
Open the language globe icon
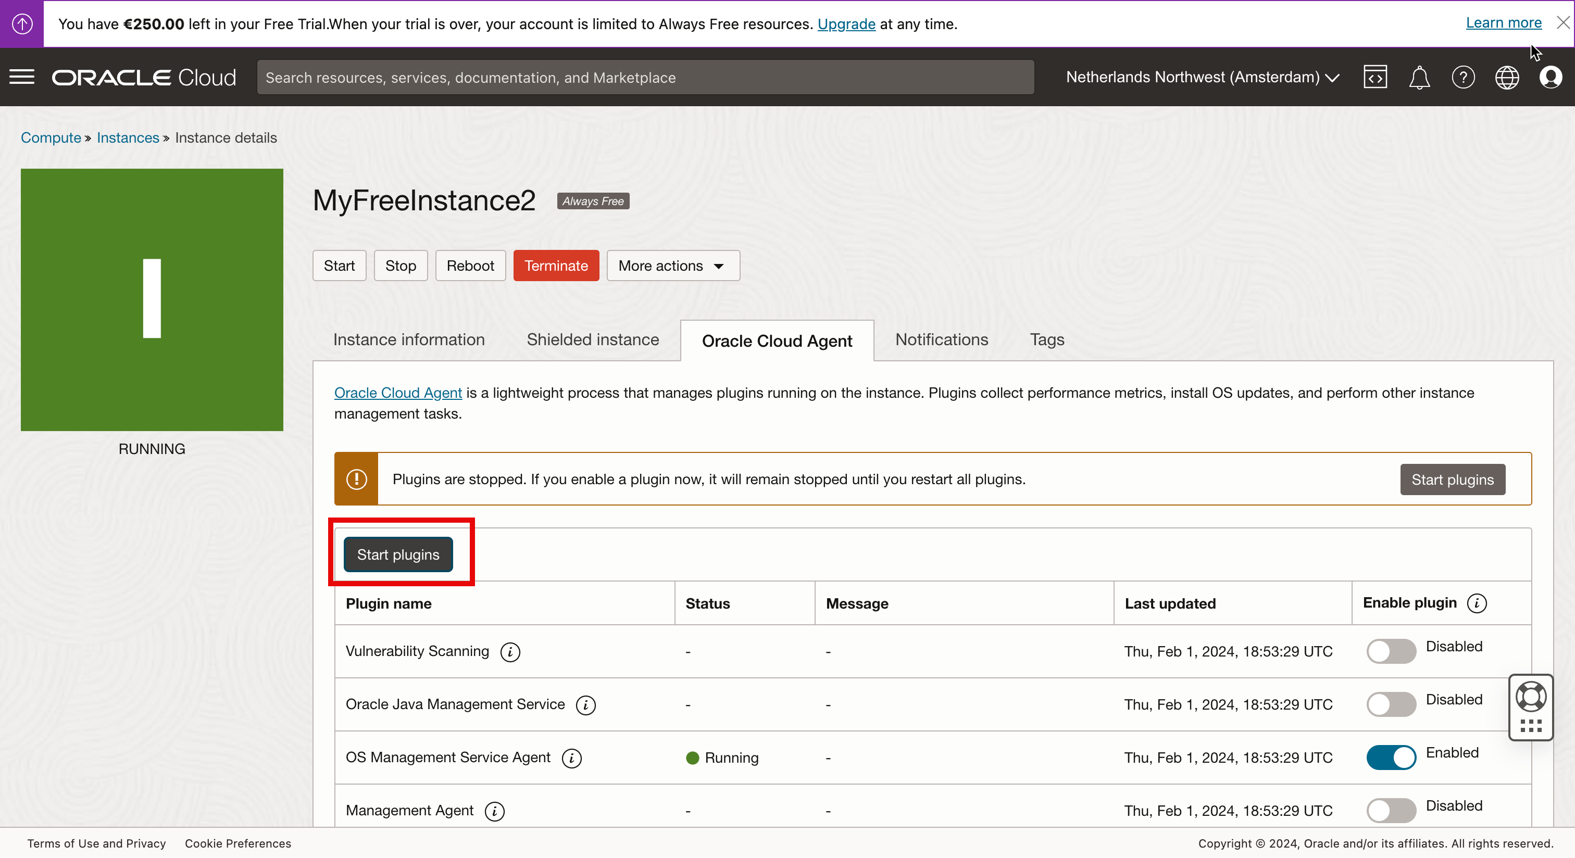point(1507,78)
